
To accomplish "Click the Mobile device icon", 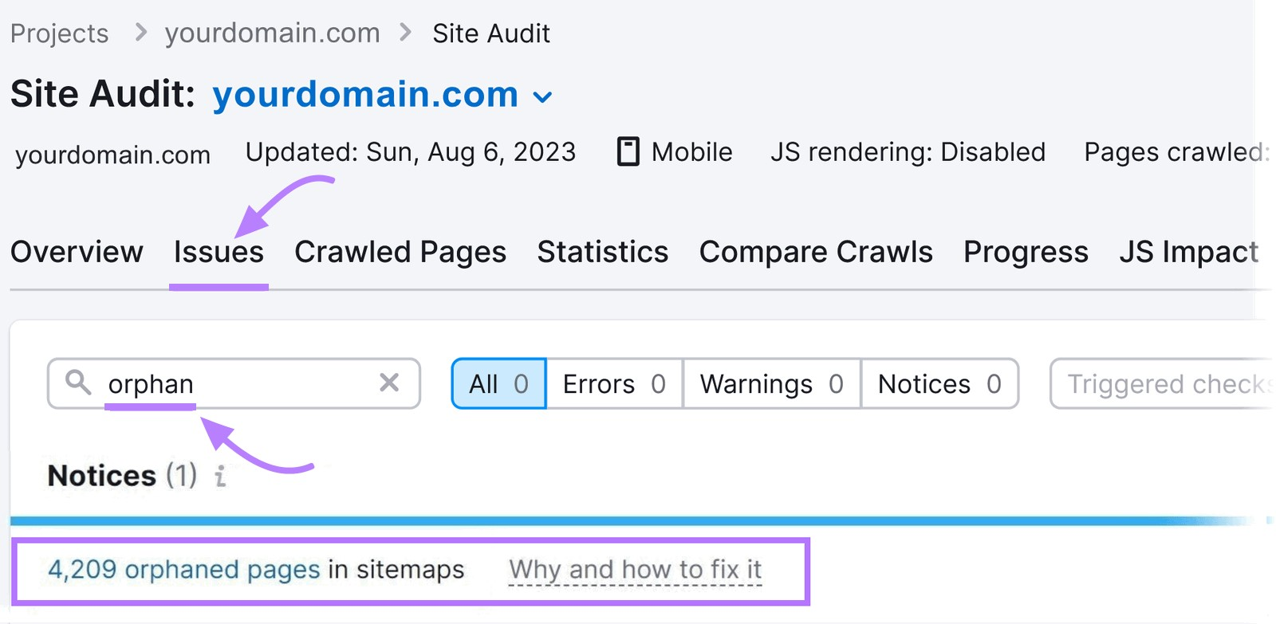I will pyautogui.click(x=628, y=151).
